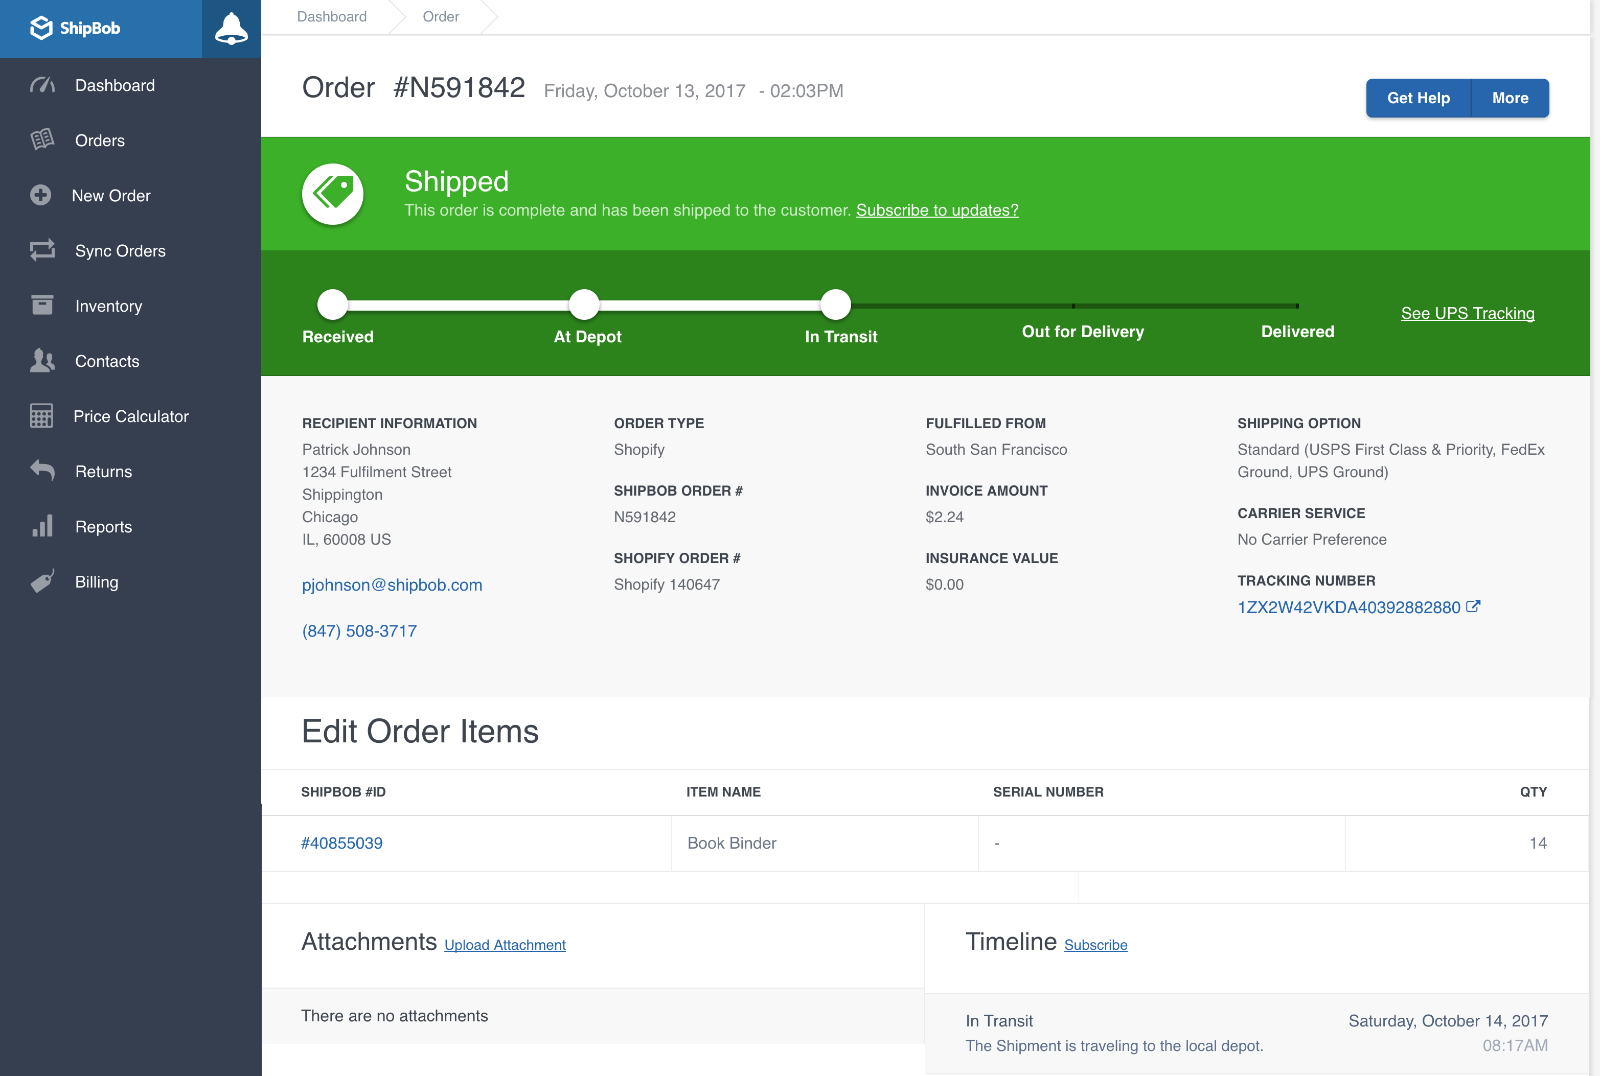The width and height of the screenshot is (1600, 1076).
Task: Click the Inventory box icon
Action: pos(42,306)
